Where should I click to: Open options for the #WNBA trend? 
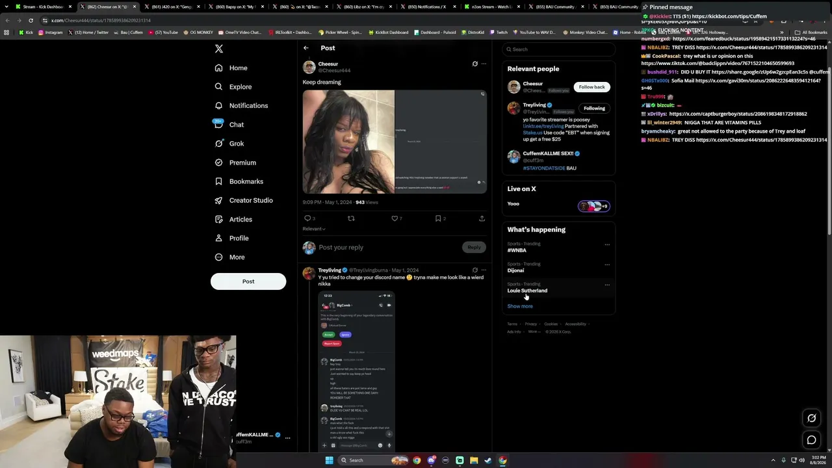point(607,244)
